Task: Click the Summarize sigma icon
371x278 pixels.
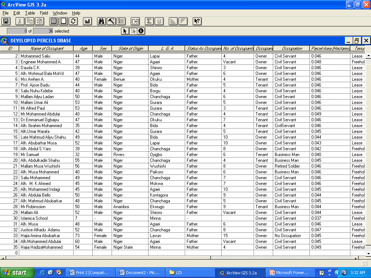Action: 149,21
